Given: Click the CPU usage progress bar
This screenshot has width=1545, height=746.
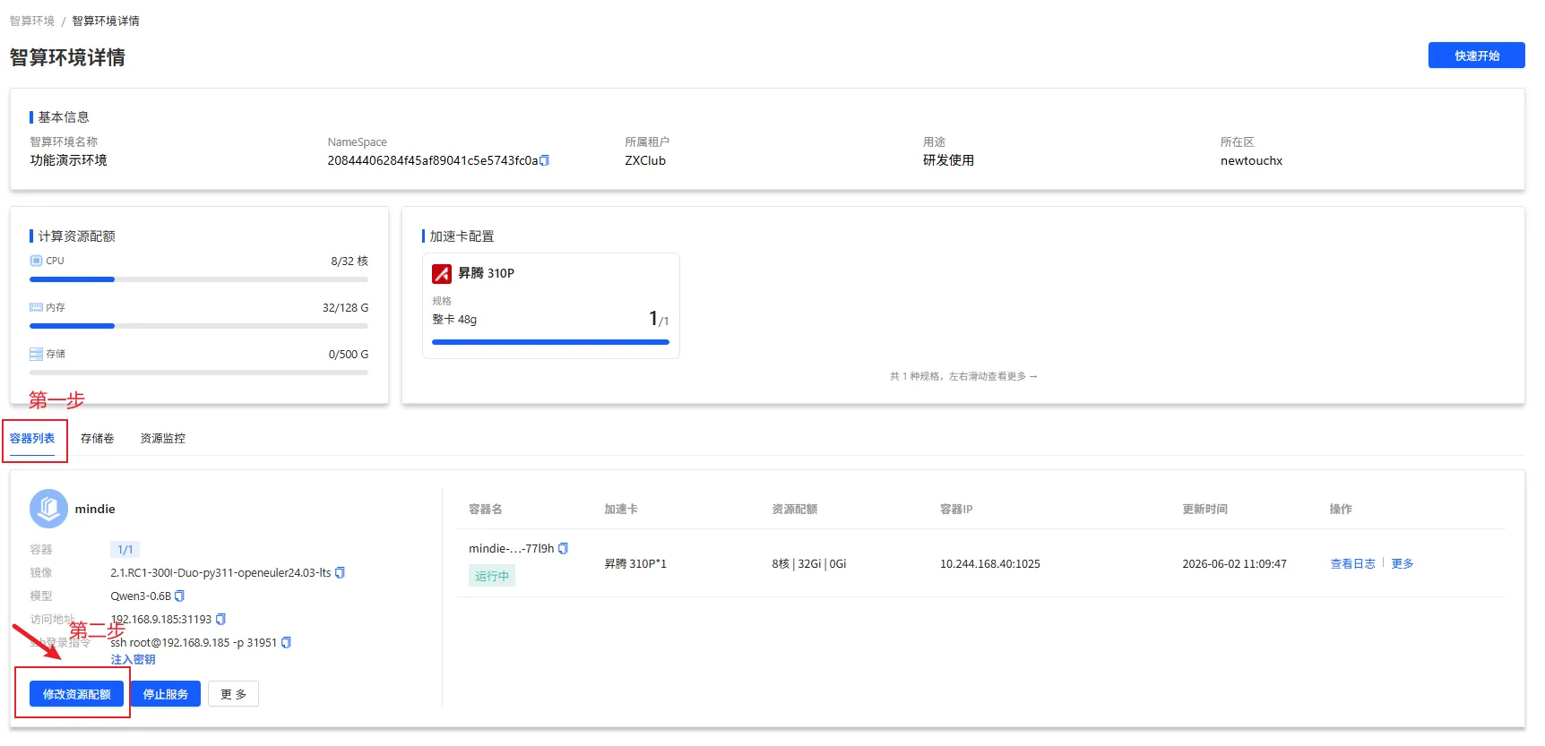Looking at the screenshot, I should click(199, 279).
